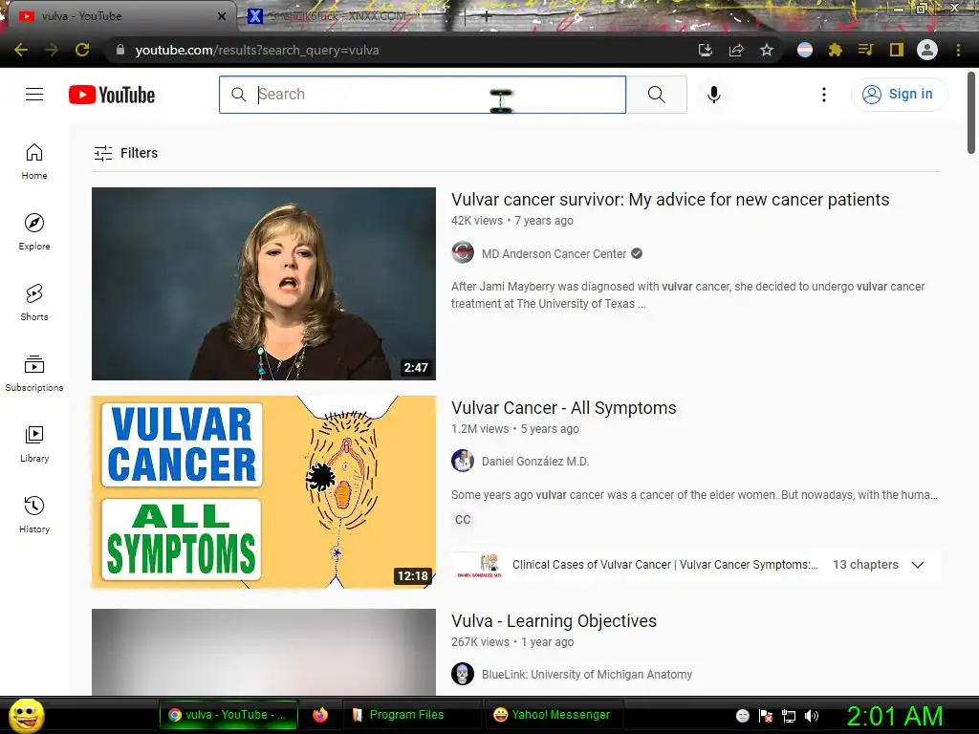Open the Explore sidebar item
Image resolution: width=979 pixels, height=734 pixels.
tap(34, 232)
